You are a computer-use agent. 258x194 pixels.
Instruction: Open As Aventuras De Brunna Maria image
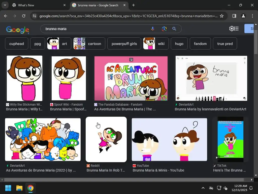pos(131,78)
